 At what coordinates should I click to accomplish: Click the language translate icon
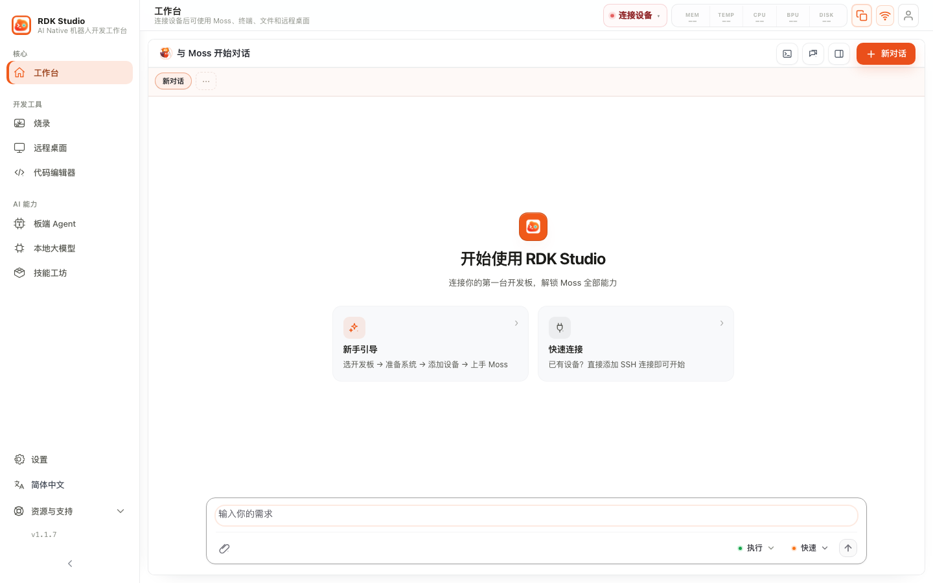point(19,485)
